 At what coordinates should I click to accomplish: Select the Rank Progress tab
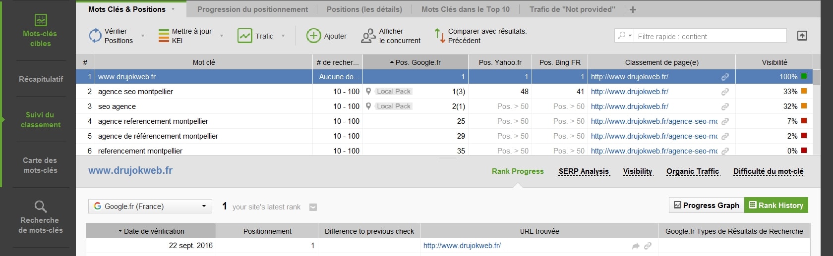coord(518,171)
